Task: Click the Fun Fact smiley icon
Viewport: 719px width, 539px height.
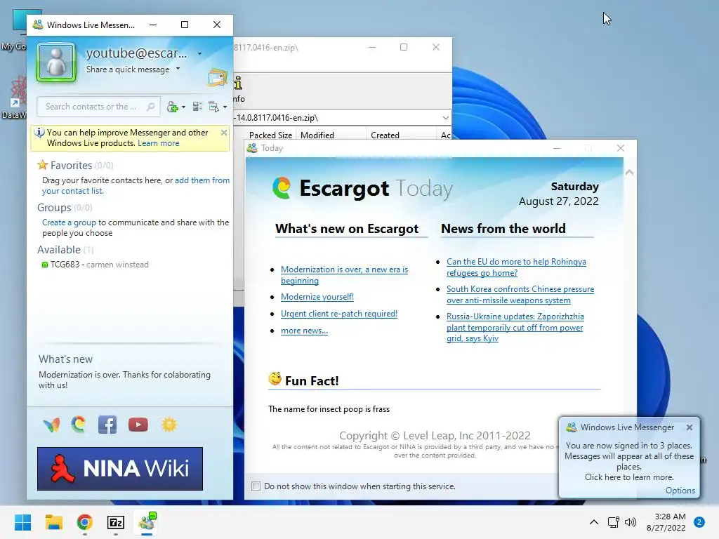Action: (275, 378)
